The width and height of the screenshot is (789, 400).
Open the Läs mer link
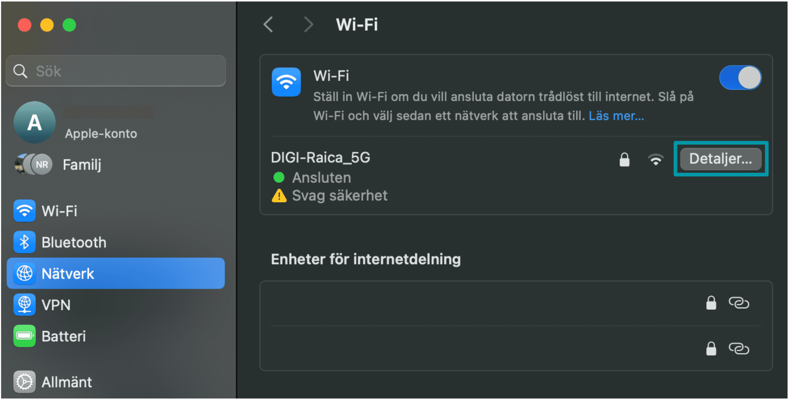coord(616,116)
